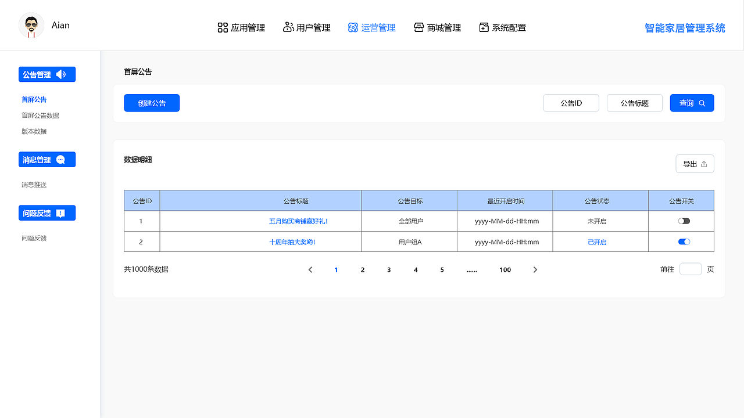Disable the switch for announcement ID 2
744x418 pixels.
[x=684, y=242]
